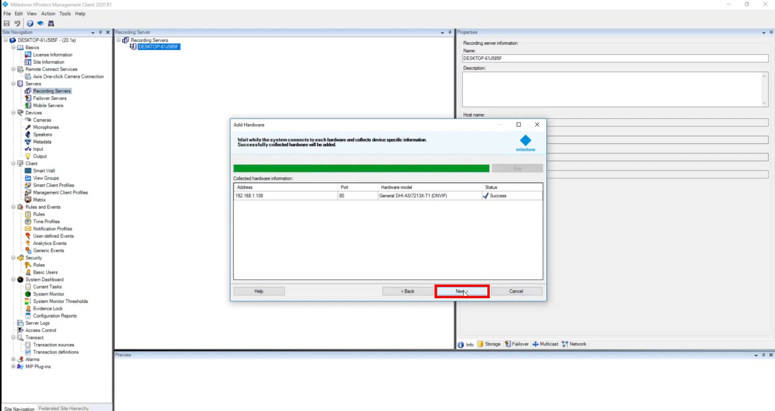Click the Undo toolbar icon

point(17,23)
